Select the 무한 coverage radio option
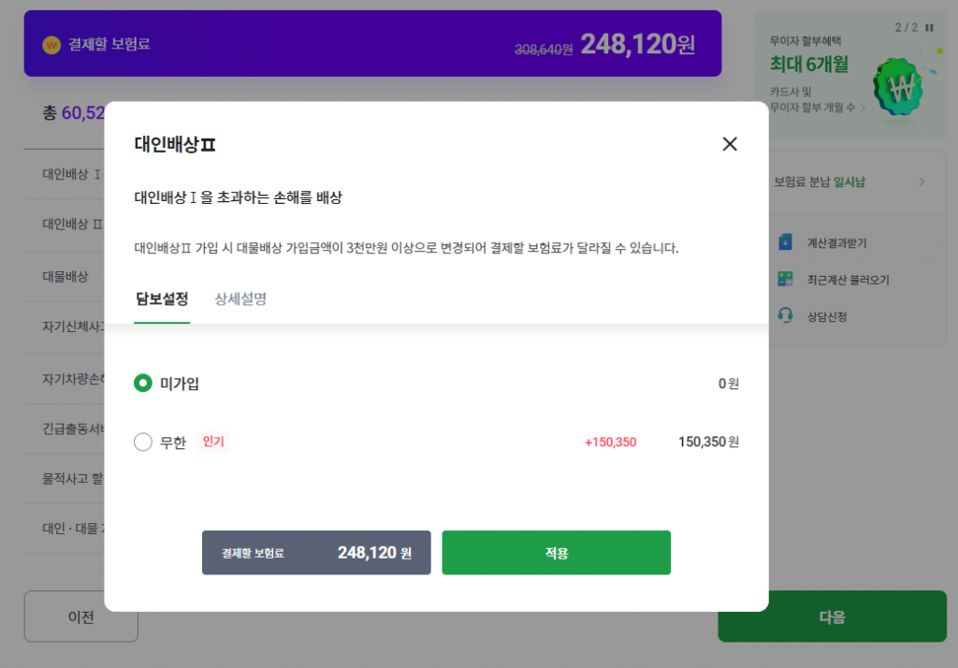Image resolution: width=958 pixels, height=668 pixels. tap(143, 442)
